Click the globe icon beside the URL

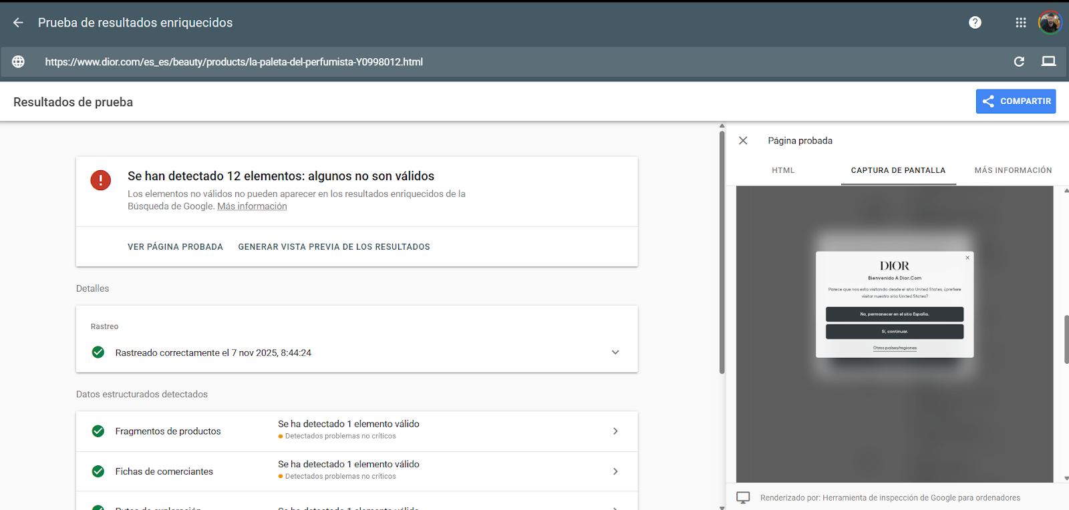click(x=18, y=61)
